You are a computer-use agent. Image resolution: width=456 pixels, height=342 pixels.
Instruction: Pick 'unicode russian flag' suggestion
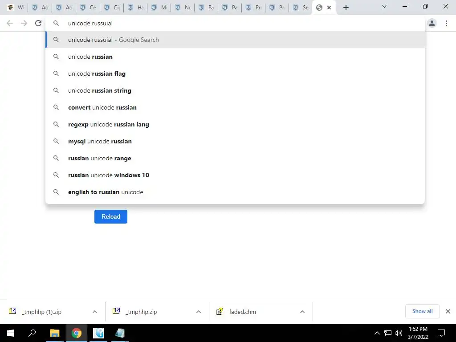(x=235, y=73)
